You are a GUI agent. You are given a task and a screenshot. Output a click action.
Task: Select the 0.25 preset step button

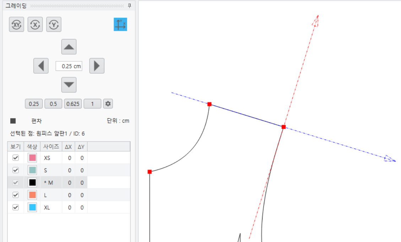(34, 104)
